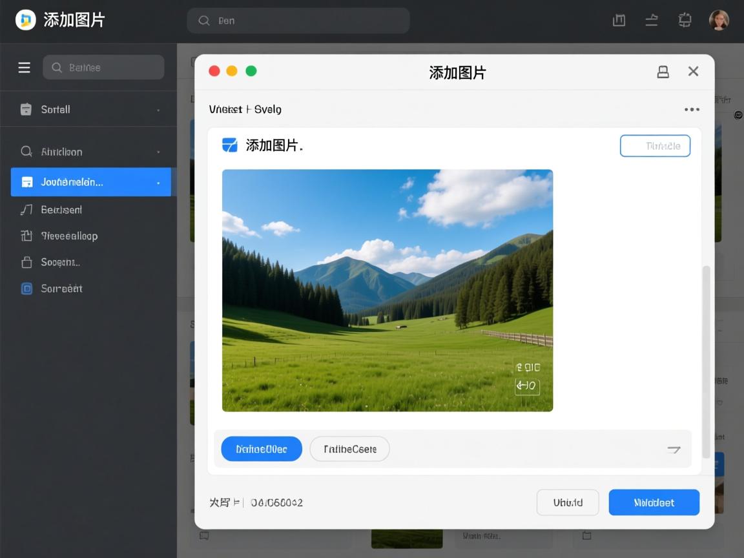744x558 pixels.
Task: Select the clipboard icon in the left sidebar
Action: coord(26,109)
